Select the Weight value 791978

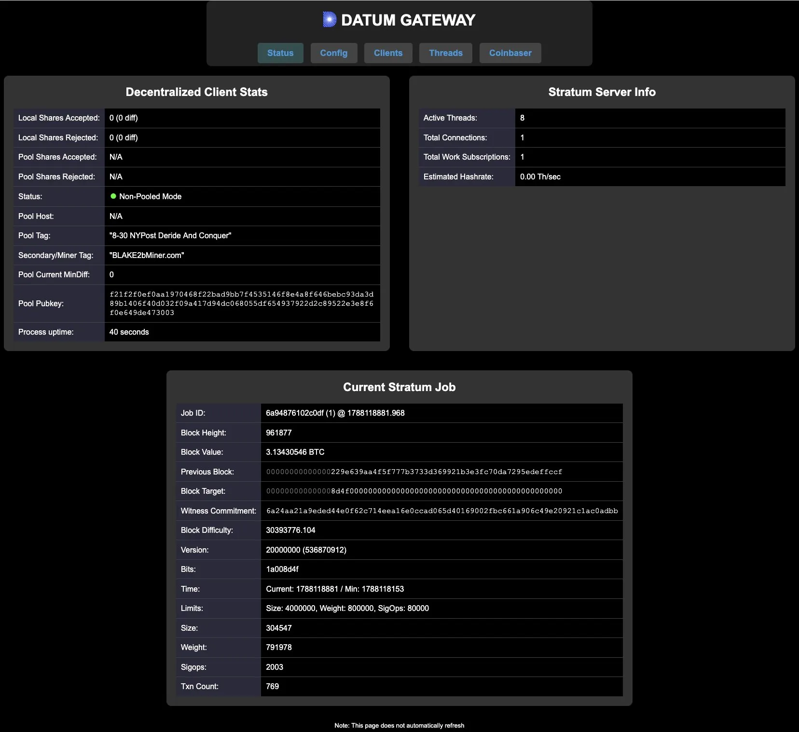point(279,647)
